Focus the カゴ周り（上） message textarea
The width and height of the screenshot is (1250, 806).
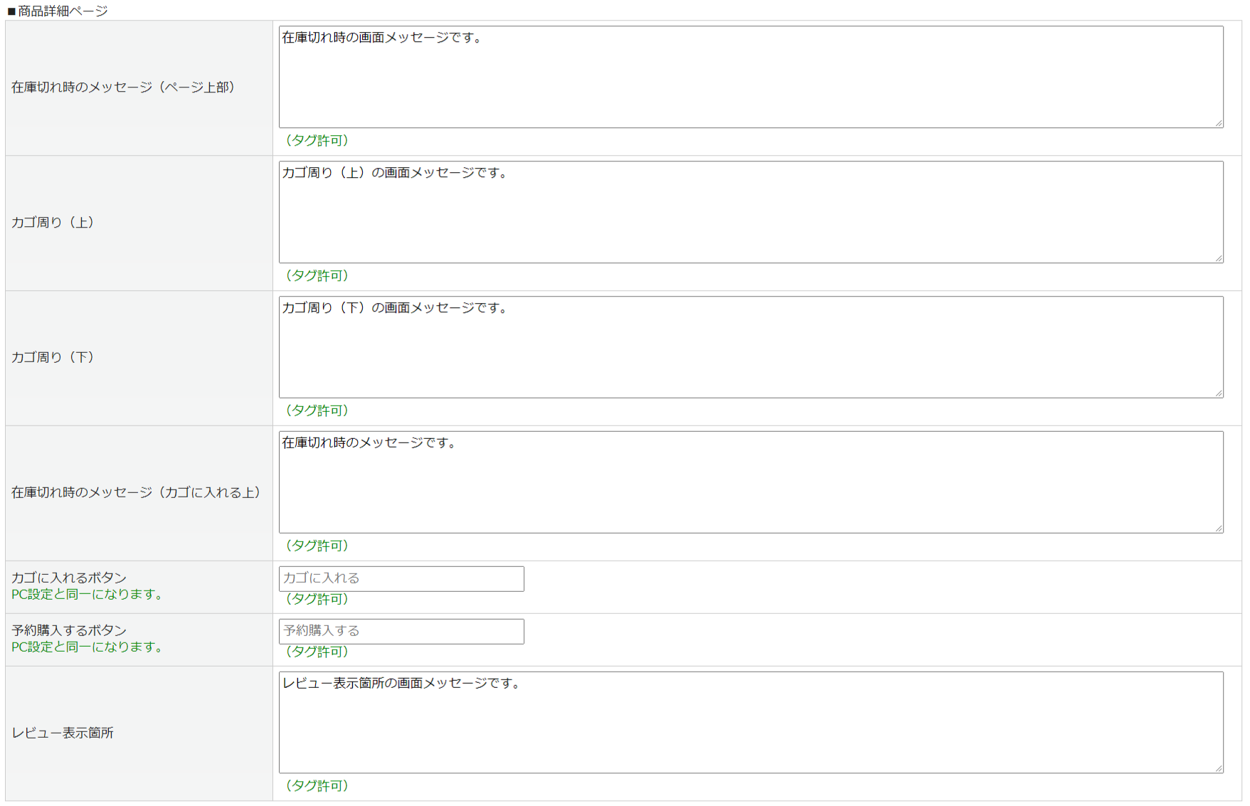751,212
